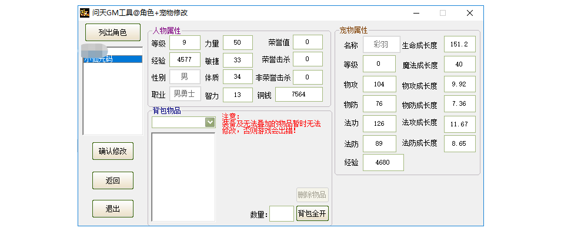Select the highlighted character in the list
571x231 pixels.
[x=112, y=59]
